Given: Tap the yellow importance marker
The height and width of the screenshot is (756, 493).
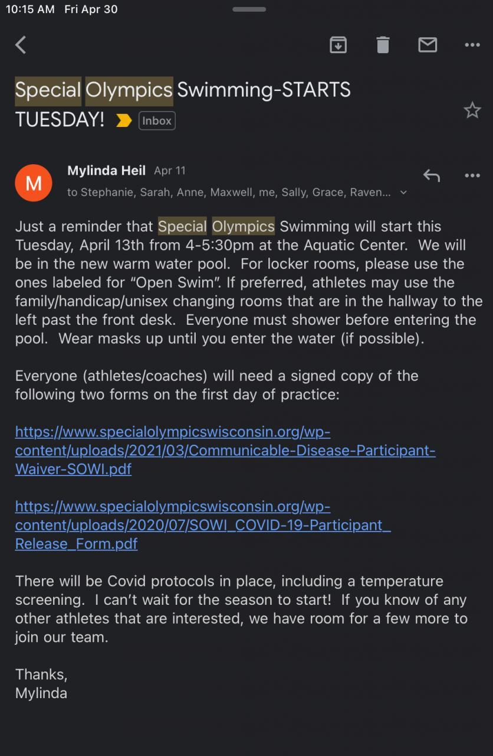Looking at the screenshot, I should (124, 120).
